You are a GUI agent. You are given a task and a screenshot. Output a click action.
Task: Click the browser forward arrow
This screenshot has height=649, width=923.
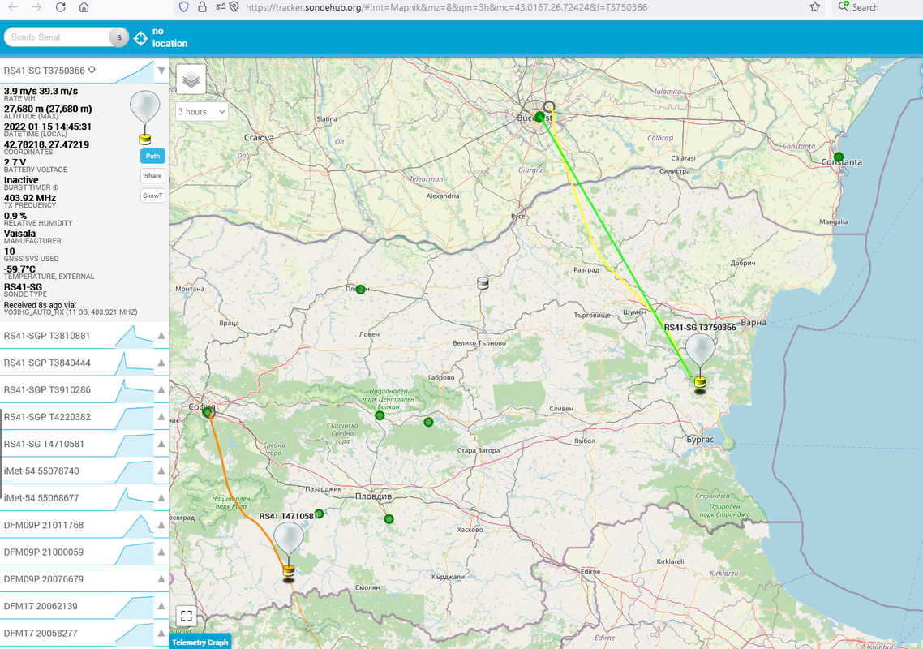(36, 7)
